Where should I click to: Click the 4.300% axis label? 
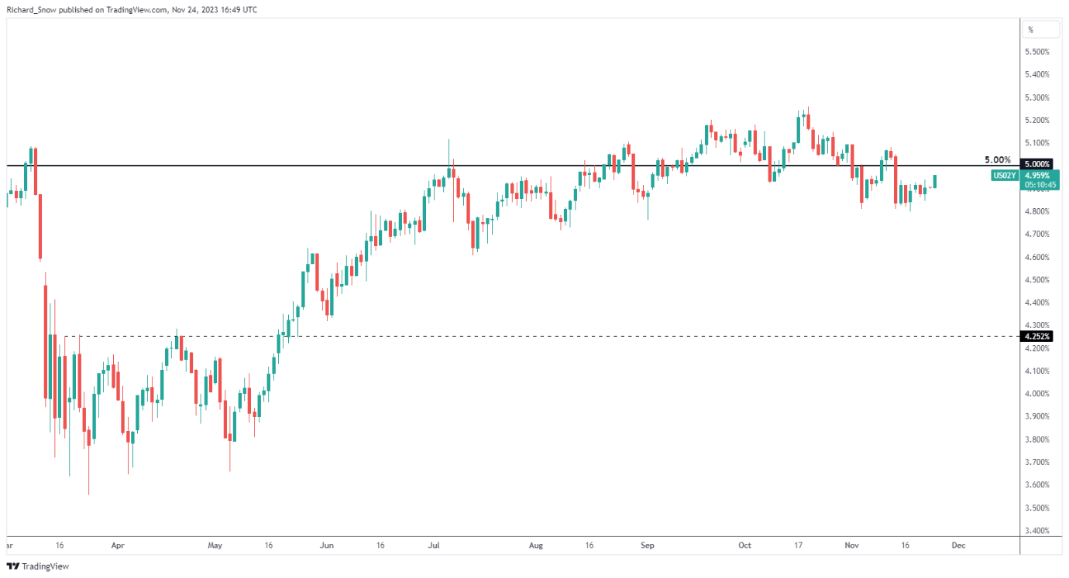click(1037, 325)
